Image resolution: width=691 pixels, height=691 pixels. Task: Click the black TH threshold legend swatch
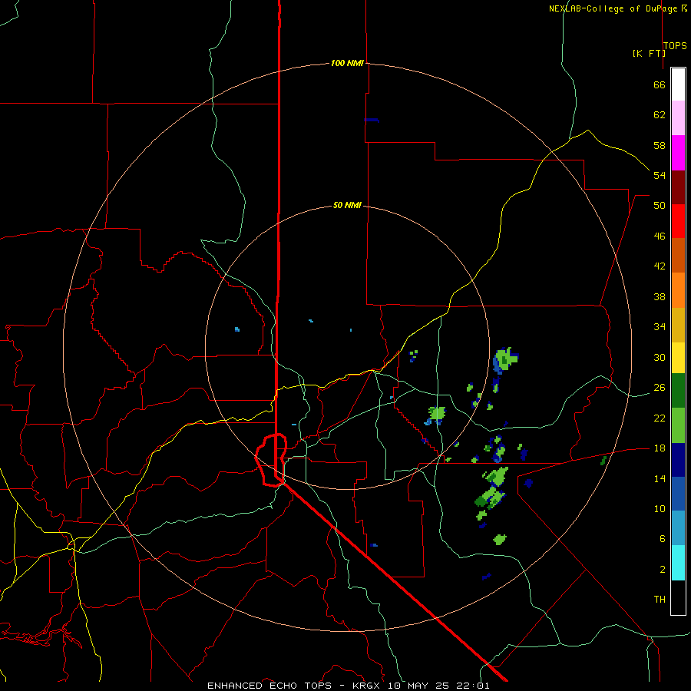pyautogui.click(x=678, y=597)
